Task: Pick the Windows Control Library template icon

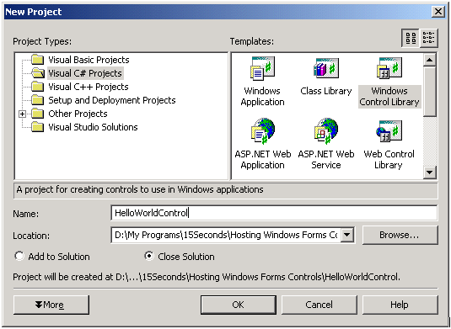Action: (389, 68)
